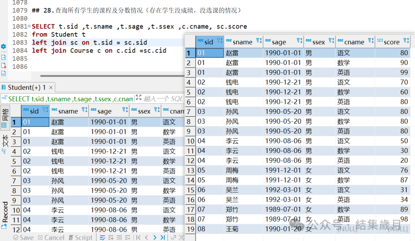Click the expand filter panel icon

coord(138,97)
